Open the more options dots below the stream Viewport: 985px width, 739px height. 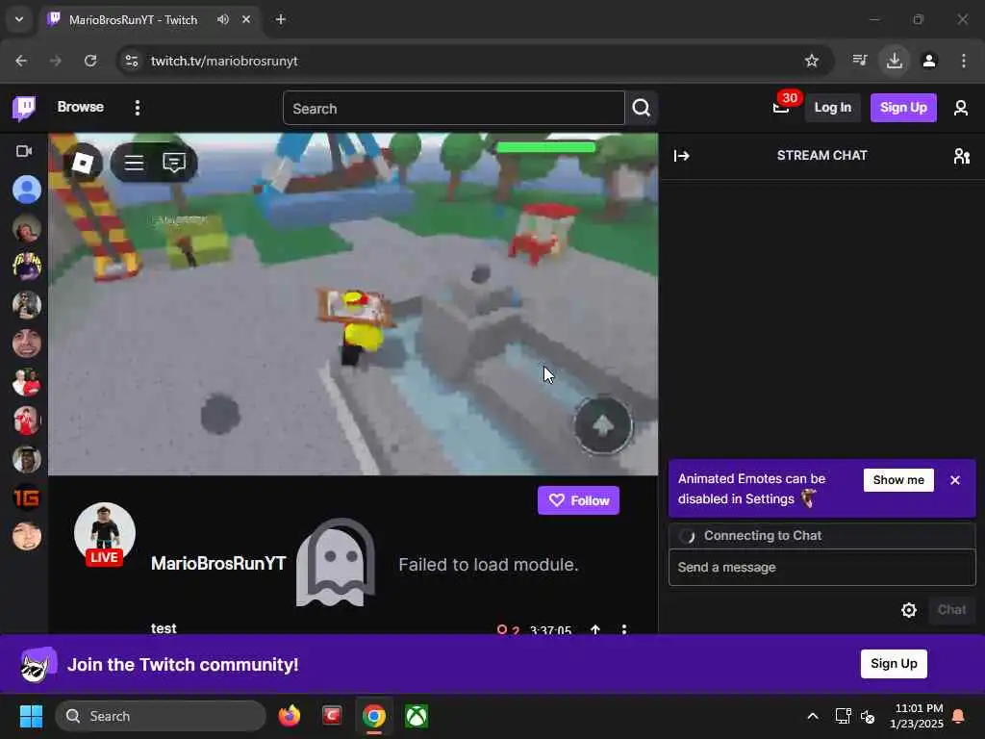click(623, 629)
